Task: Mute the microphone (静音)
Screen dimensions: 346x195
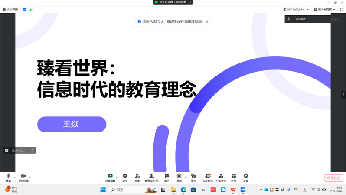Action: tap(8, 177)
